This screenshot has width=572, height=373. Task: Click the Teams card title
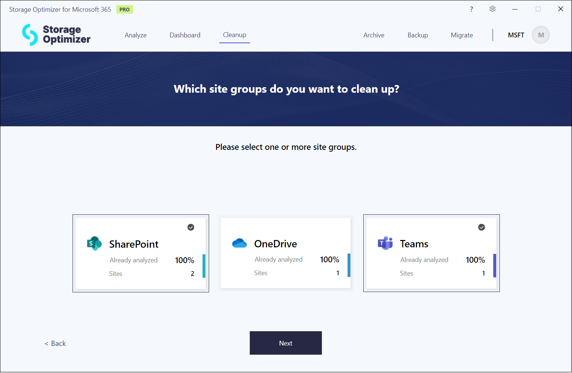(414, 244)
